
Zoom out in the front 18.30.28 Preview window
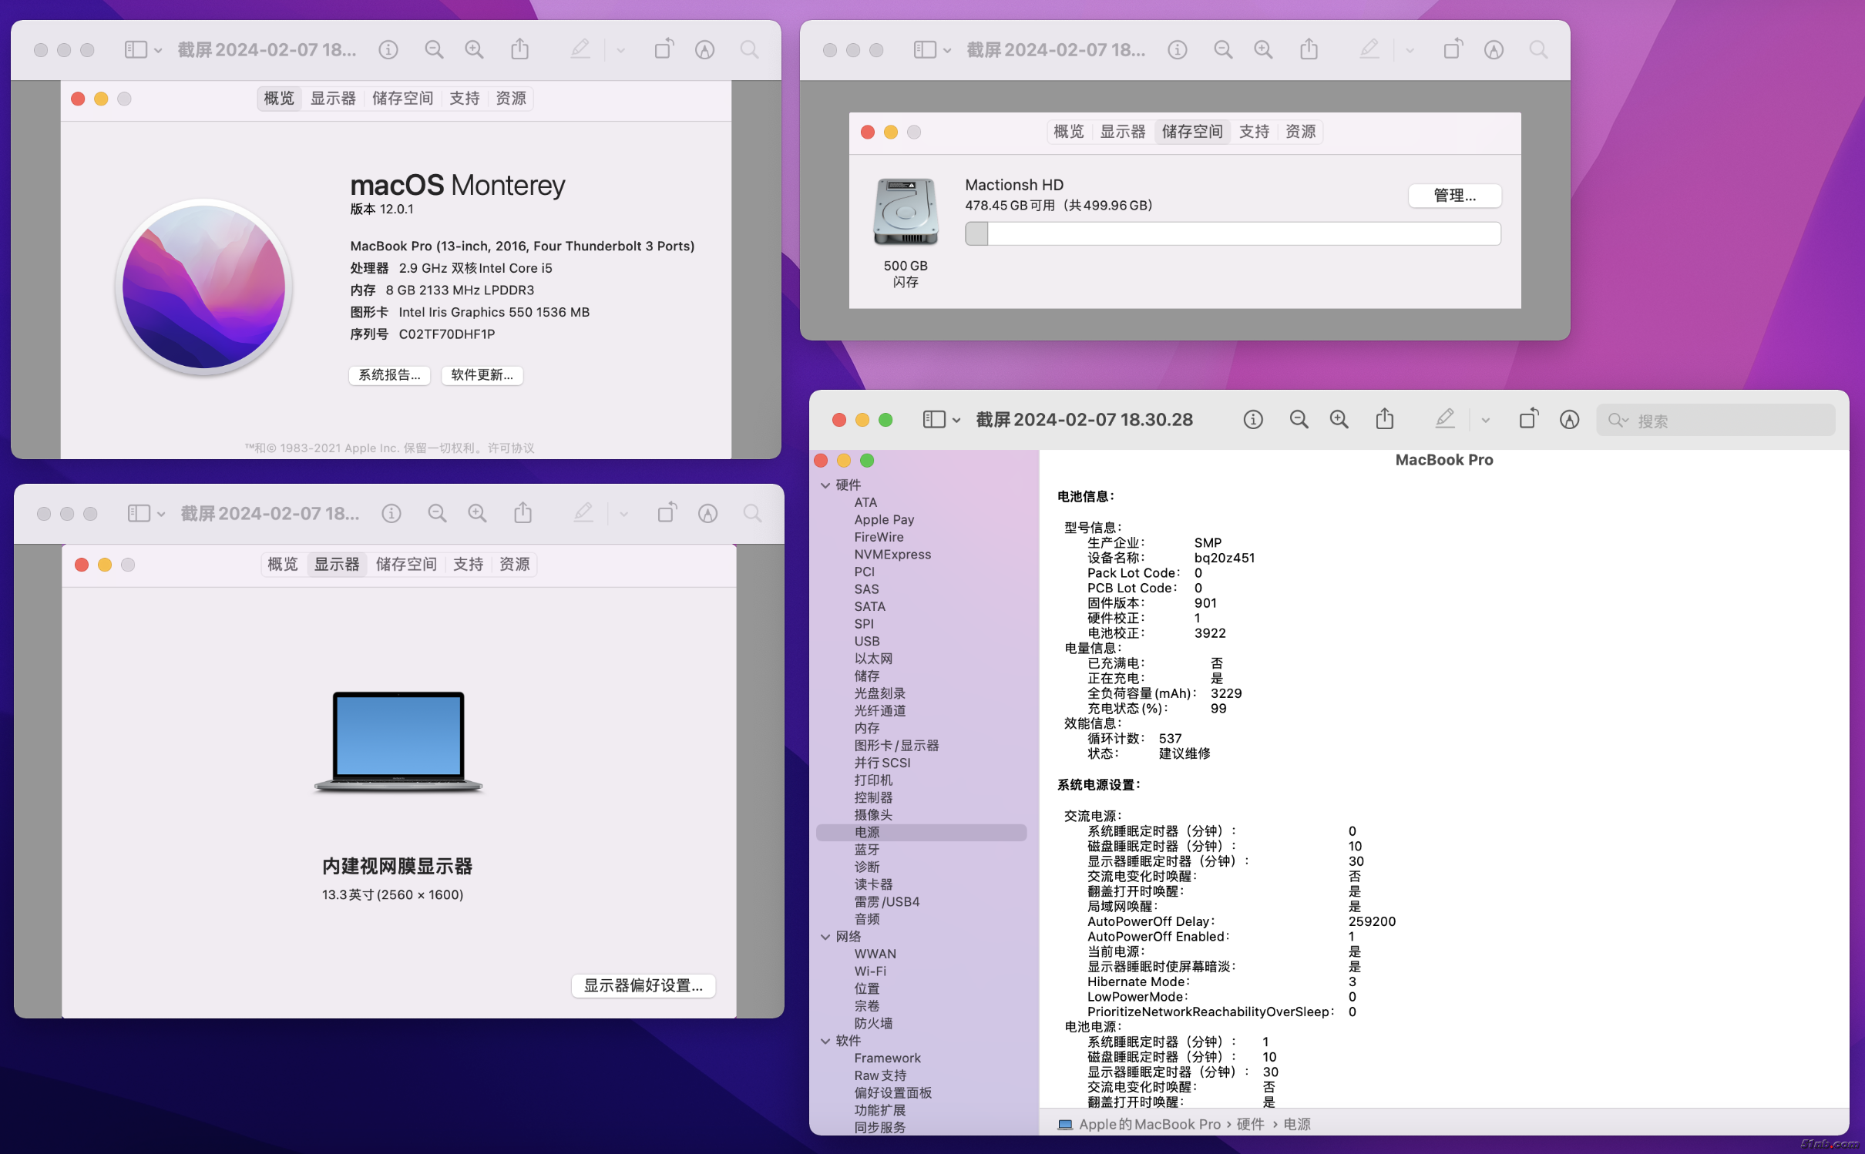pyautogui.click(x=1299, y=419)
